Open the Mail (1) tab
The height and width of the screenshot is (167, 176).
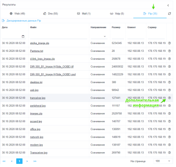pos(84,14)
